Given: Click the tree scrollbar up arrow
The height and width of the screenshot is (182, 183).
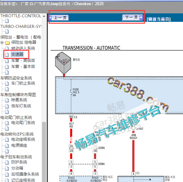Looking at the screenshot, I should click(44, 16).
